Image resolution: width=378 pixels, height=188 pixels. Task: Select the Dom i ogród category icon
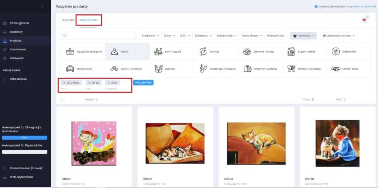point(158,52)
